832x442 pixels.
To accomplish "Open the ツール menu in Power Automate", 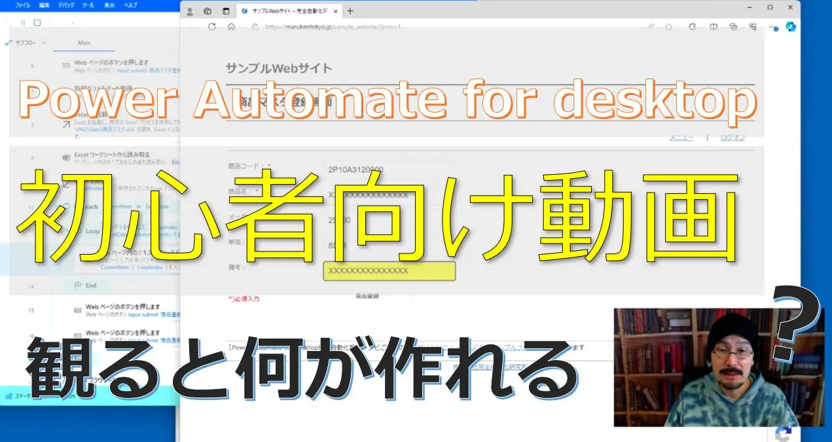I will click(x=88, y=5).
